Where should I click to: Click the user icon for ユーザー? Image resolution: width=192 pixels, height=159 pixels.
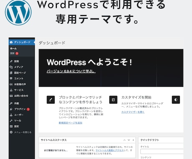11,115
